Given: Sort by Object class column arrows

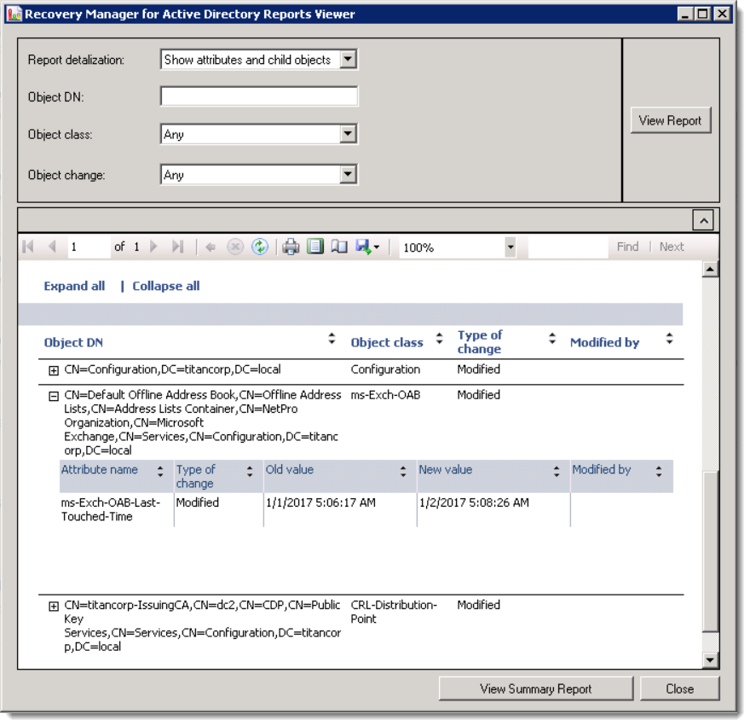Looking at the screenshot, I should [x=439, y=340].
